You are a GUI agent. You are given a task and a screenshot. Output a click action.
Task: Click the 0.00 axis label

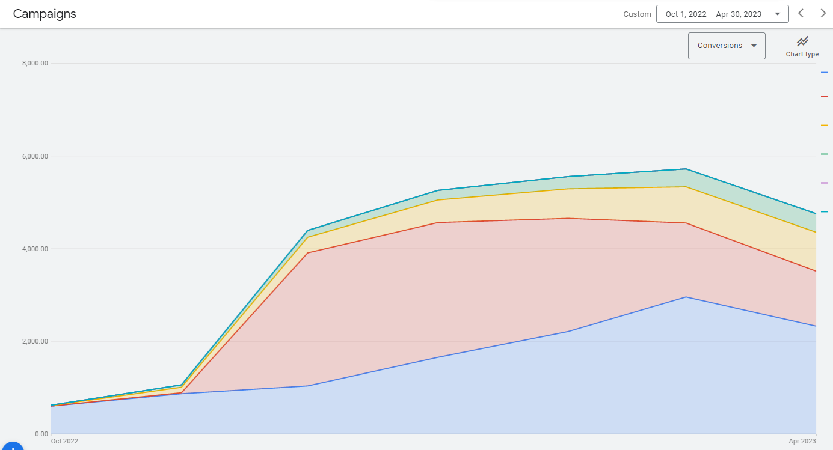pyautogui.click(x=41, y=434)
